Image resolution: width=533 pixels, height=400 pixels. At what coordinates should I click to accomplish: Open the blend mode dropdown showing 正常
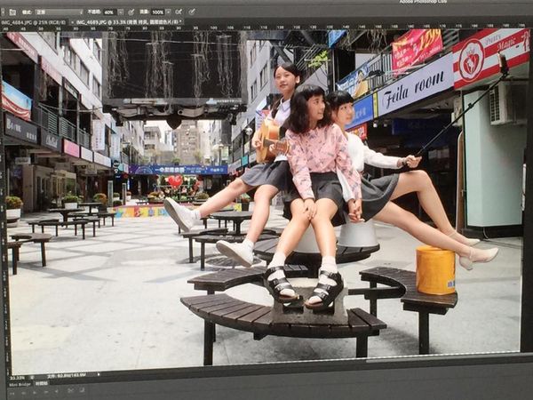64,12
